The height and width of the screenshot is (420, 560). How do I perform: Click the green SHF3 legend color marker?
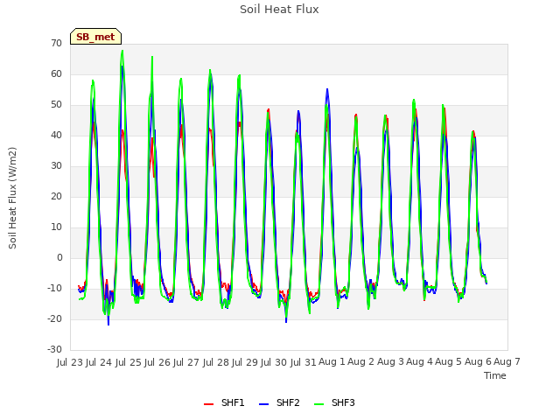coord(318,404)
